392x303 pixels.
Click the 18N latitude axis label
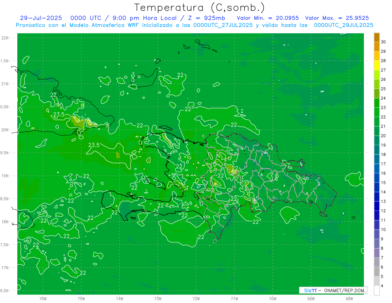[5, 222]
